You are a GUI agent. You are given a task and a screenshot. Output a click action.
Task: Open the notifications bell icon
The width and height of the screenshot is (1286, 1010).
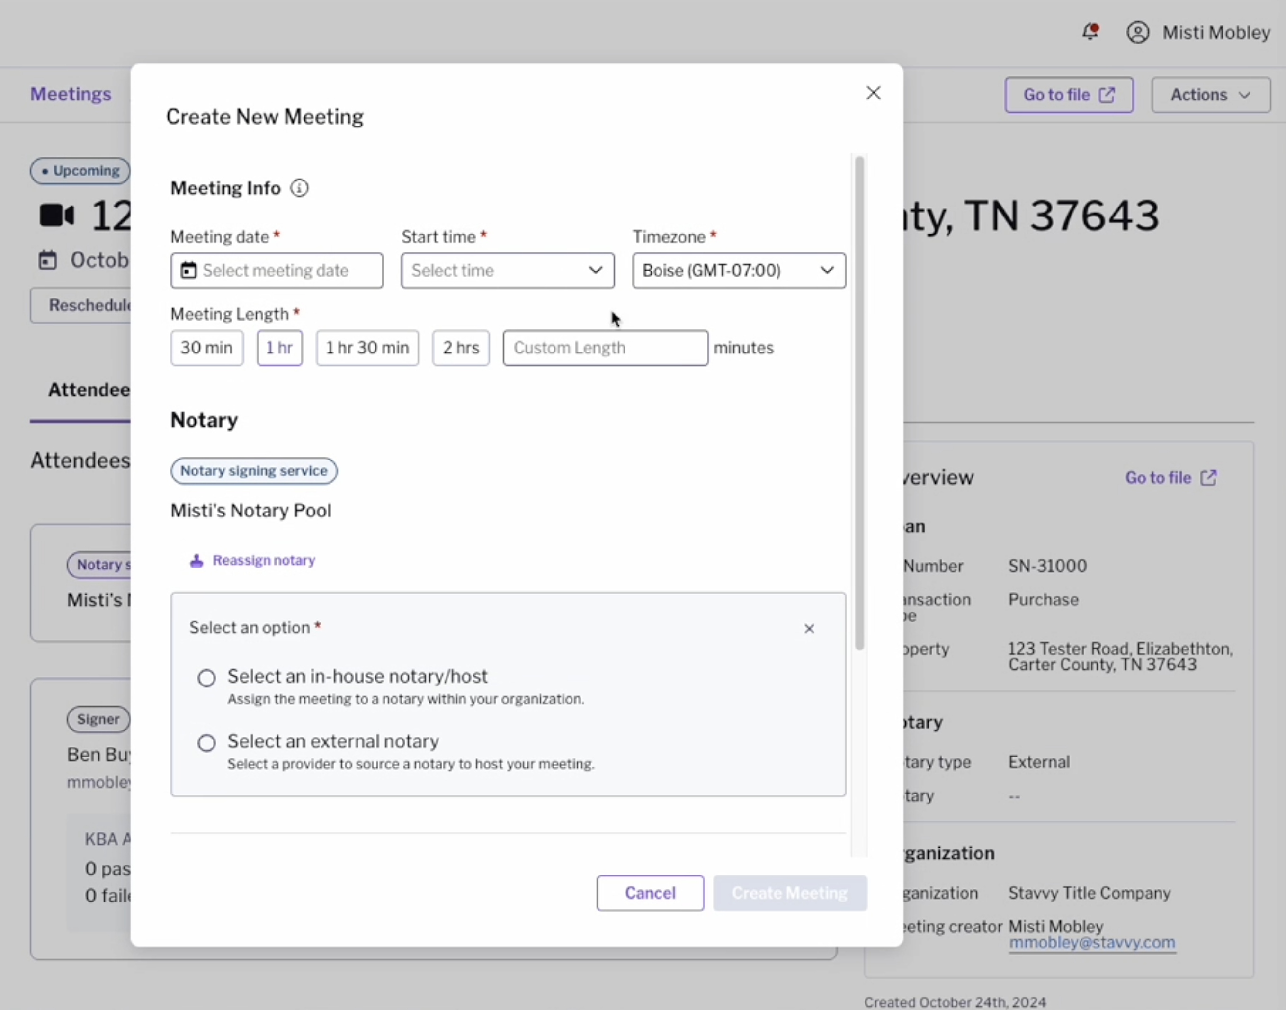coord(1090,31)
